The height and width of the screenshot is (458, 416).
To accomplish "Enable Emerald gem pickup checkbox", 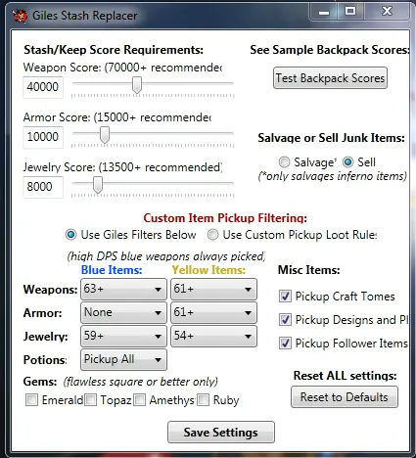I will point(31,400).
